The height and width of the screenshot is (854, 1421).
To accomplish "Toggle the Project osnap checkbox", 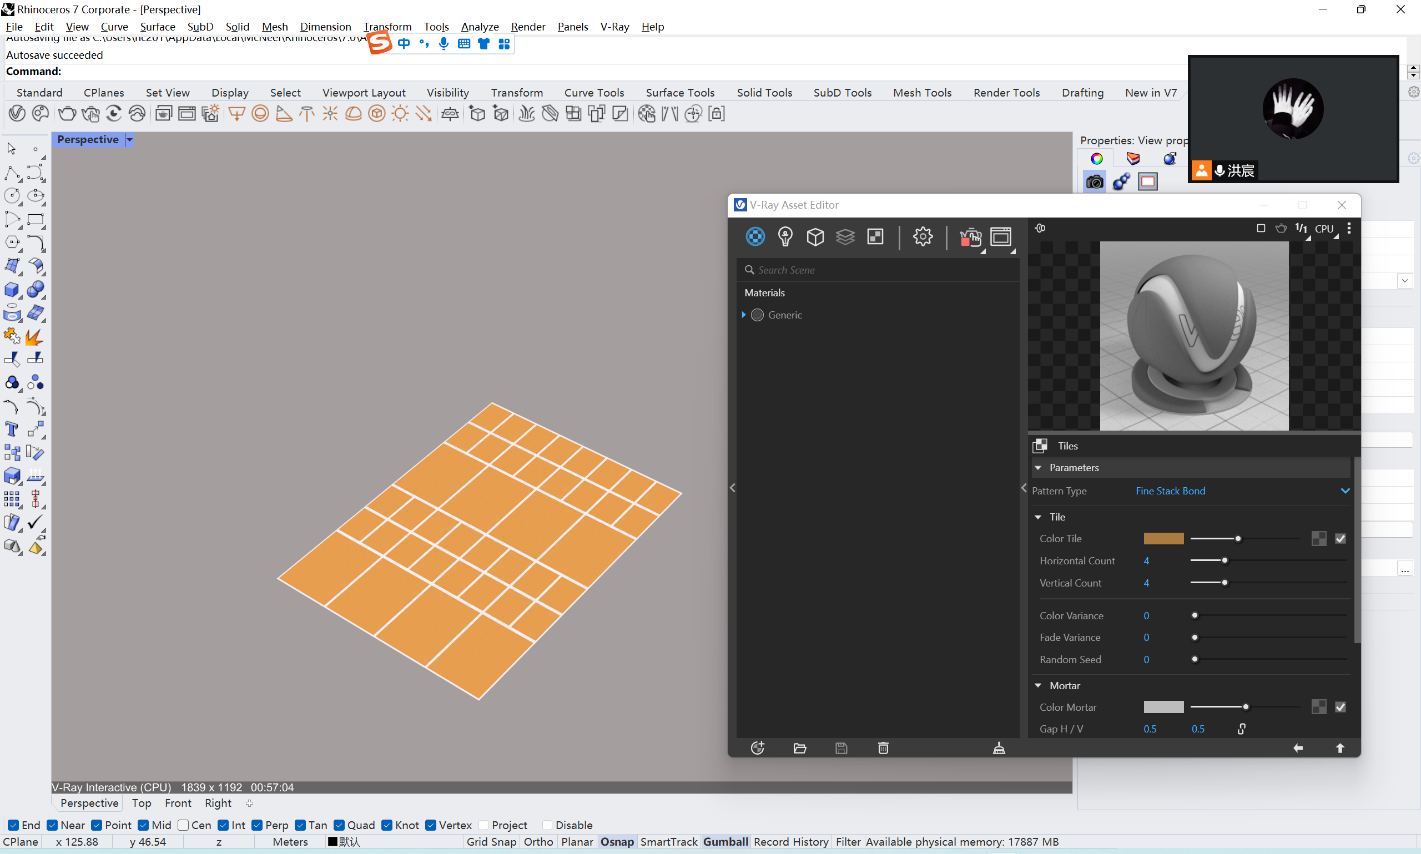I will point(484,825).
